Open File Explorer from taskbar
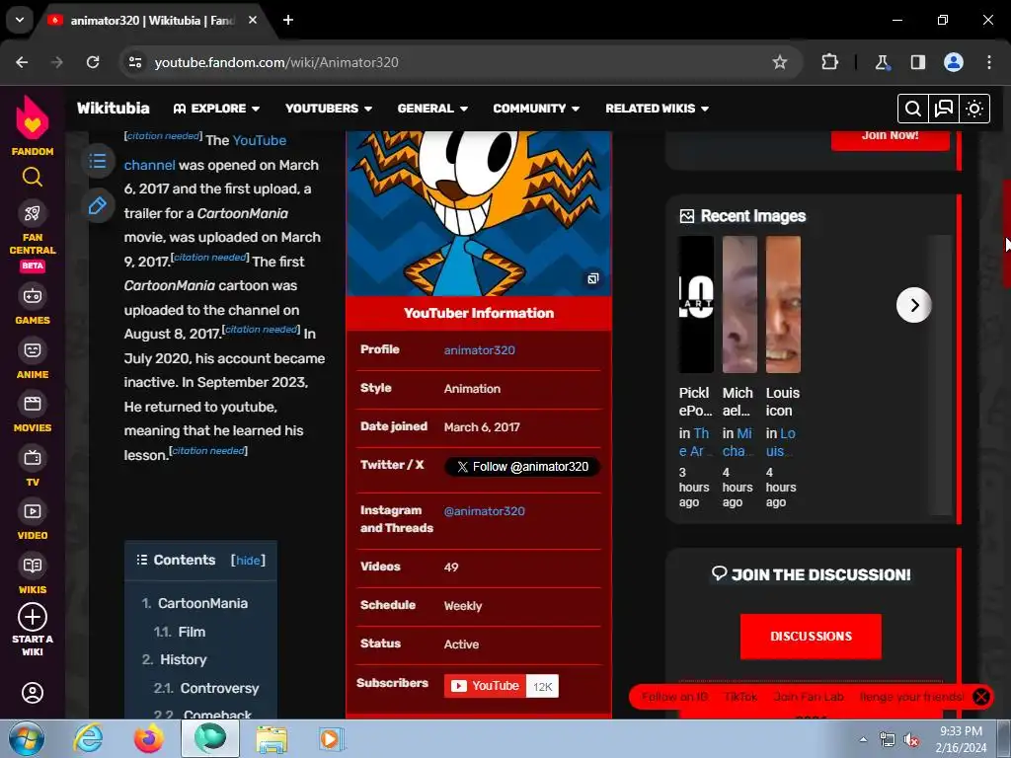The image size is (1011, 758). click(x=272, y=738)
